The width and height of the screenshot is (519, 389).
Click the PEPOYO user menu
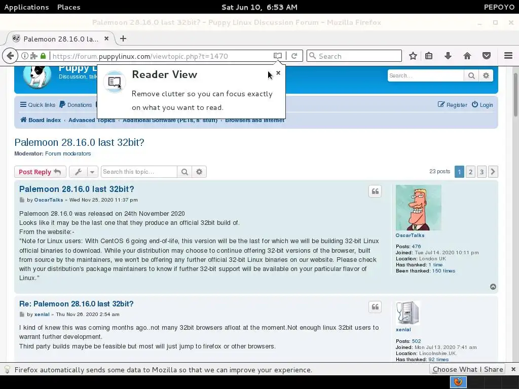[499, 7]
